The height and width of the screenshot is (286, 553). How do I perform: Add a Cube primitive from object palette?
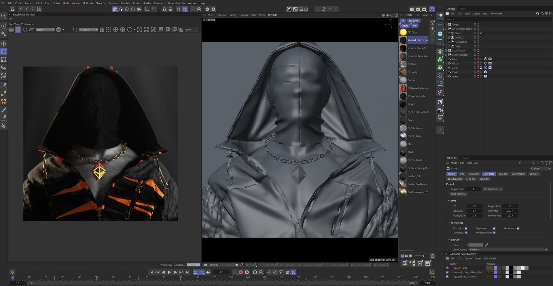440,34
